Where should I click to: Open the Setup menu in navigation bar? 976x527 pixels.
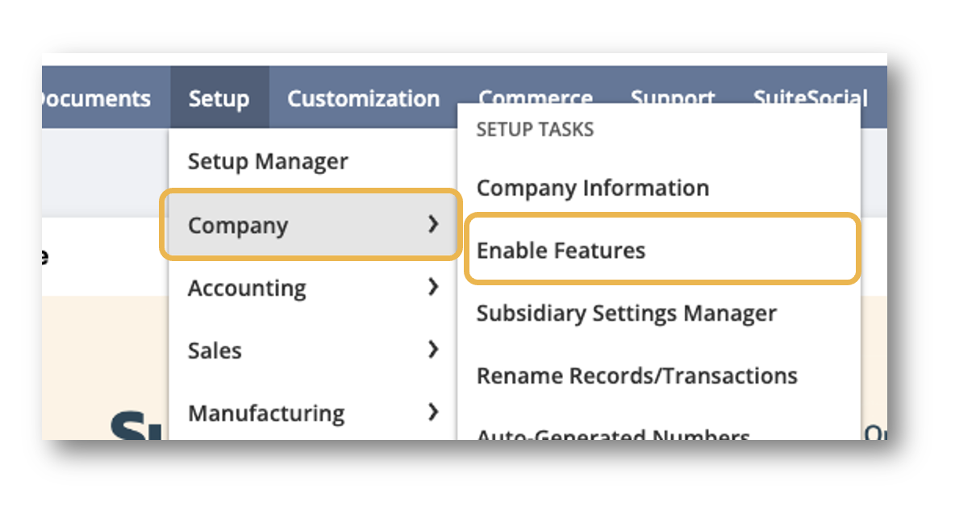coord(219,98)
